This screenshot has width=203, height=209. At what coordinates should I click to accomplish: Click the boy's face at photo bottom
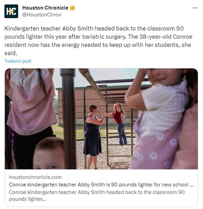point(49,154)
